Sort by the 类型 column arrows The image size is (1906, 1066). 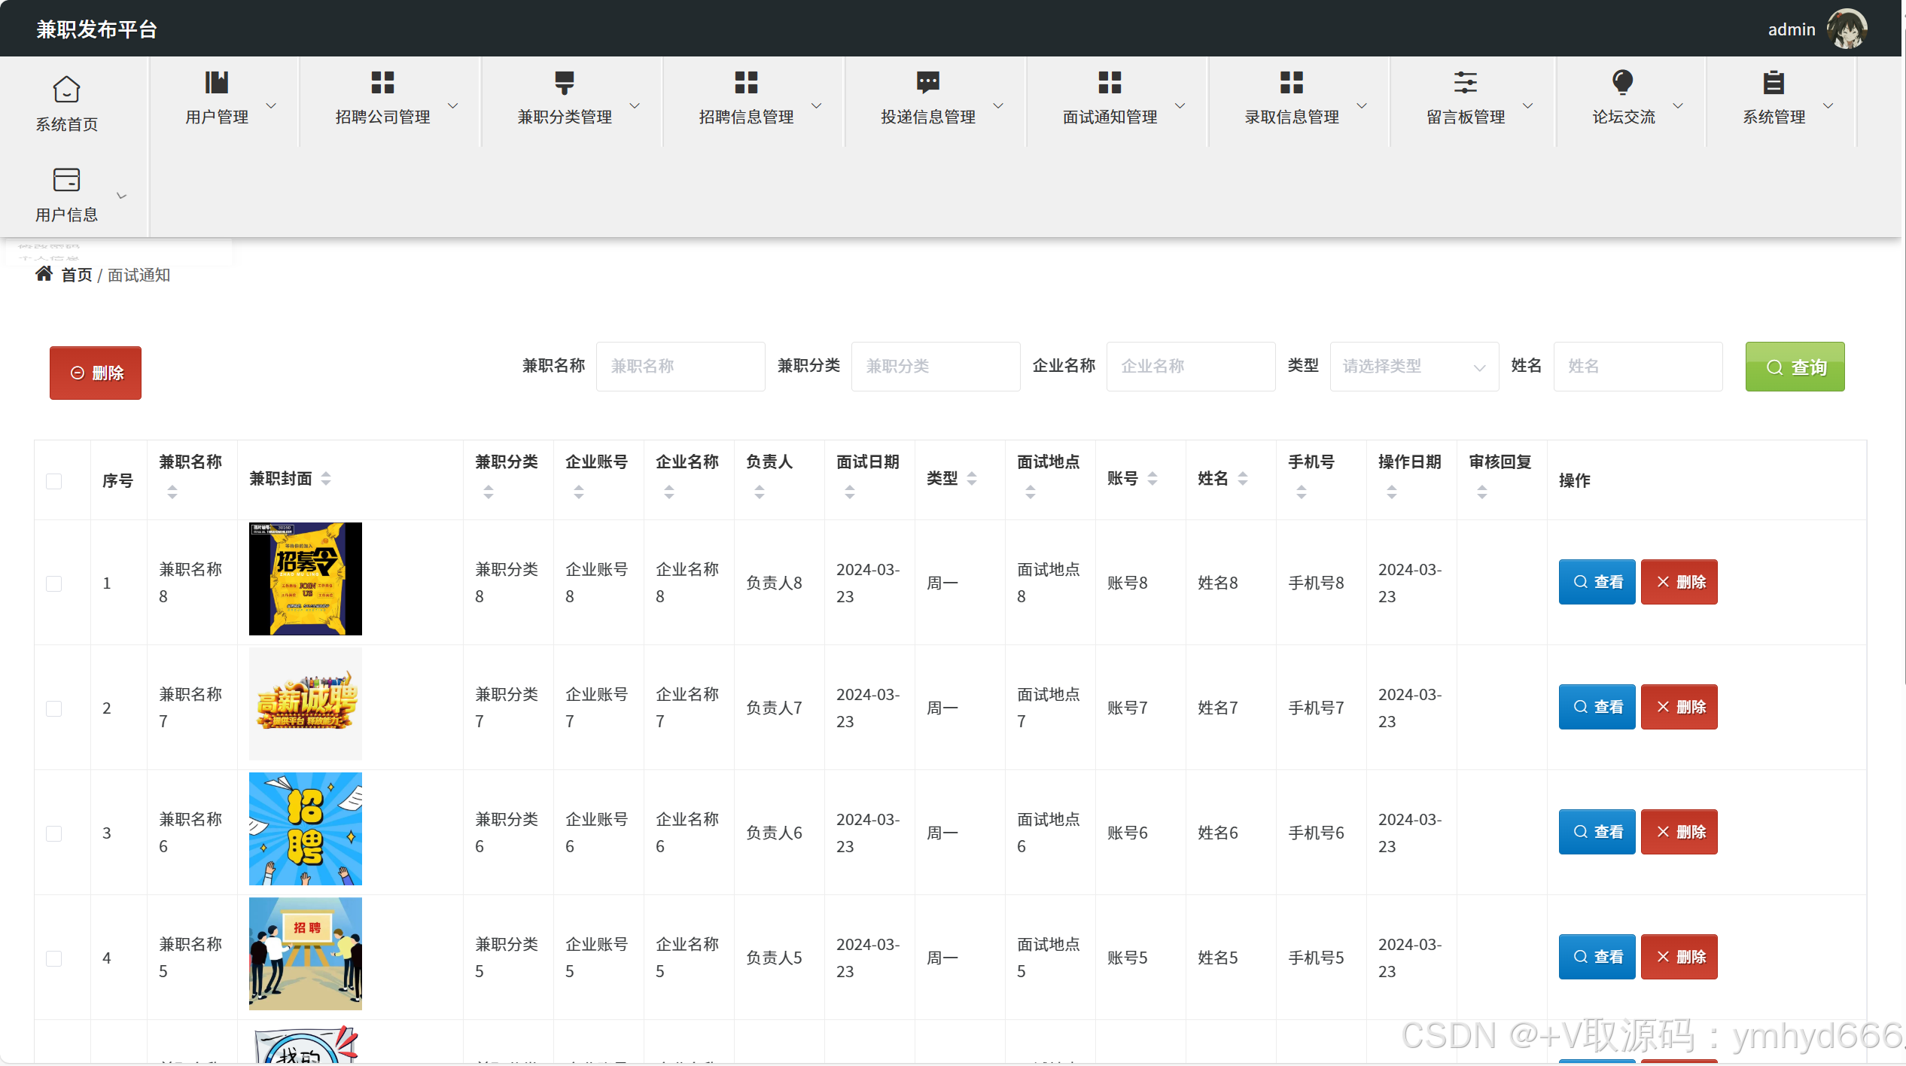(x=972, y=479)
